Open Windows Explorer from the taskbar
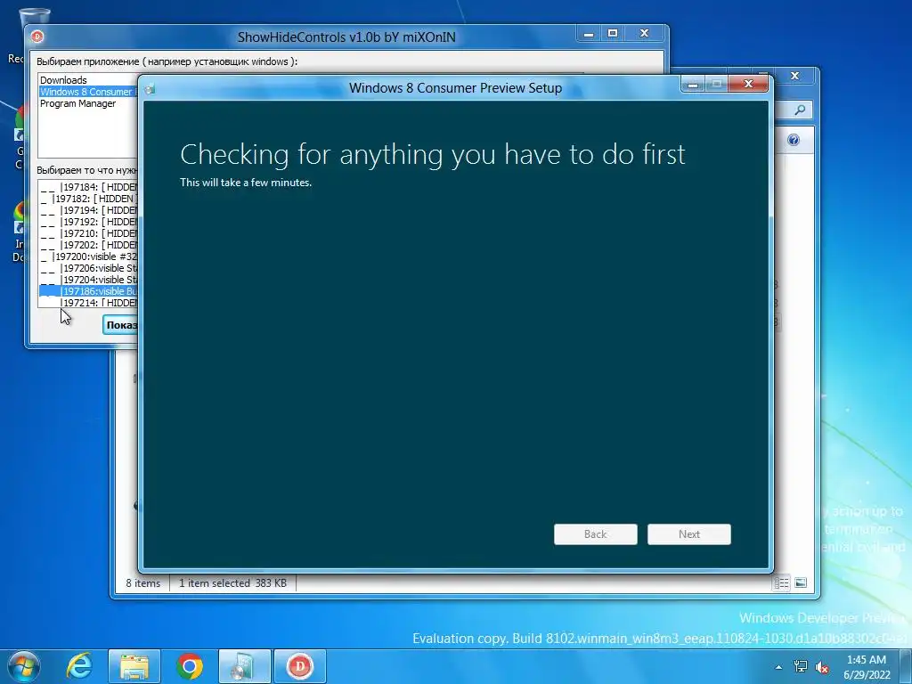The image size is (912, 684). pyautogui.click(x=134, y=666)
